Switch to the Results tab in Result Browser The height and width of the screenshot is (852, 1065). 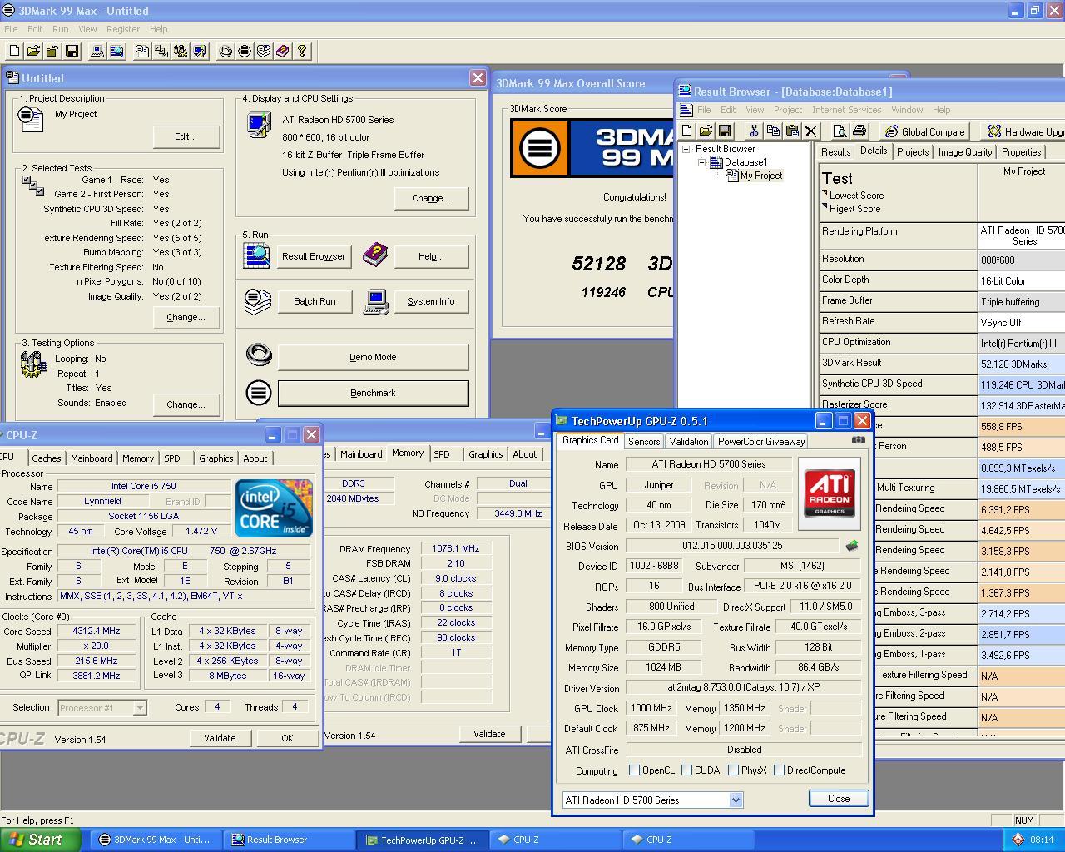click(835, 152)
